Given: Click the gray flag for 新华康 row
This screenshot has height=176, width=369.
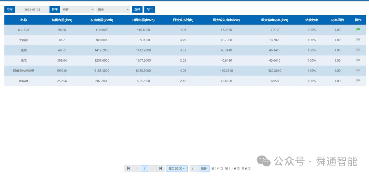Looking at the screenshot, I should pyautogui.click(x=358, y=81).
